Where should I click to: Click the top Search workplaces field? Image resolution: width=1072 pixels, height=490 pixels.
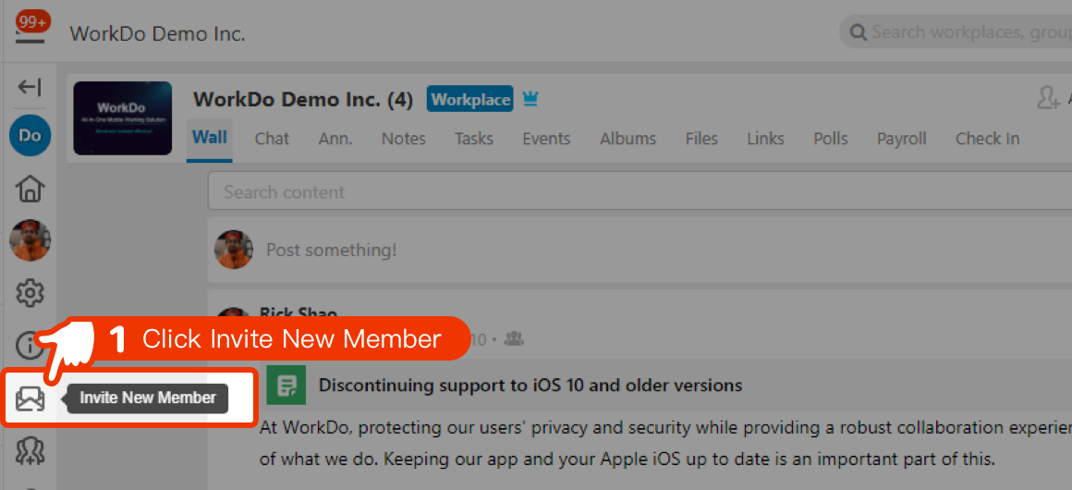click(x=956, y=32)
